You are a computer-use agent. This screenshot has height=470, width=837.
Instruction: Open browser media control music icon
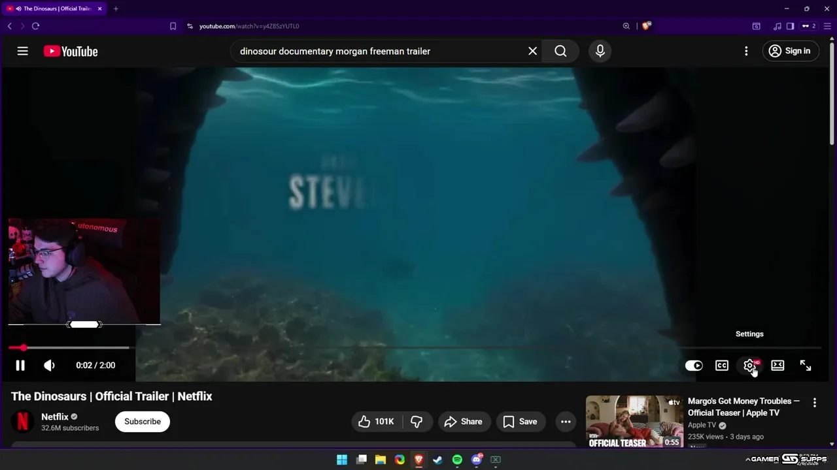(x=777, y=26)
